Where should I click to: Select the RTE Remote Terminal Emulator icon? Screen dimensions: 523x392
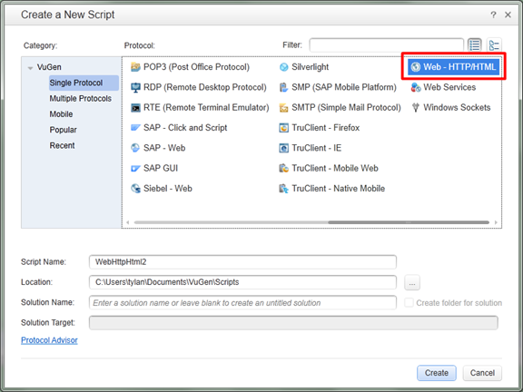click(x=135, y=108)
